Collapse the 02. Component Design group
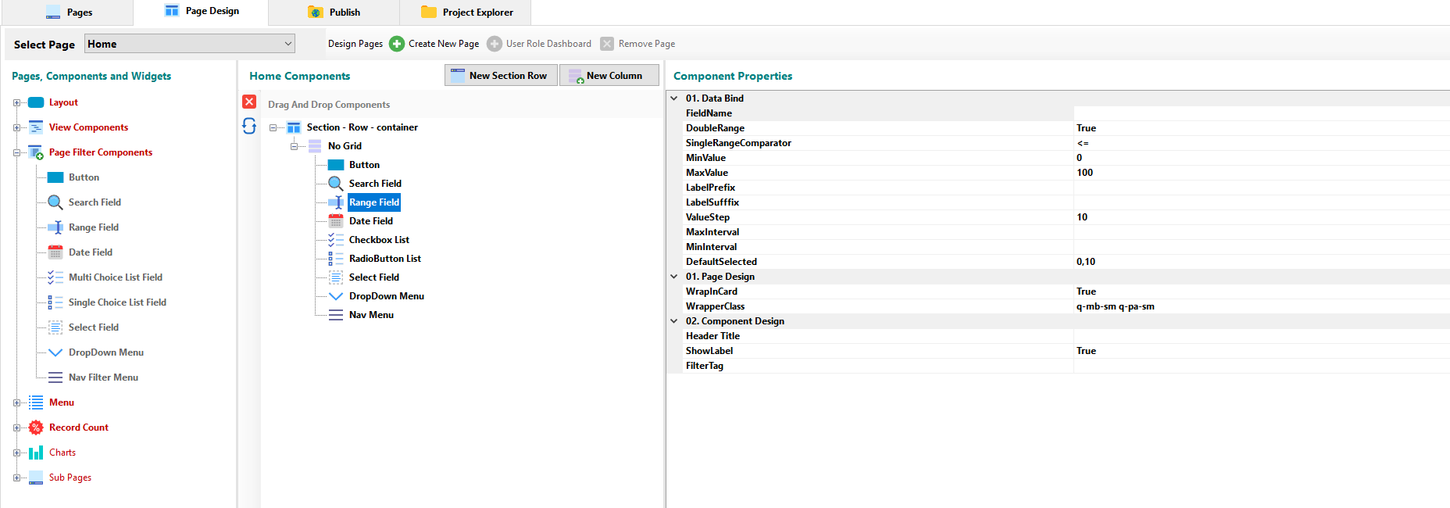Screen dimensions: 1450x508 pyautogui.click(x=674, y=321)
